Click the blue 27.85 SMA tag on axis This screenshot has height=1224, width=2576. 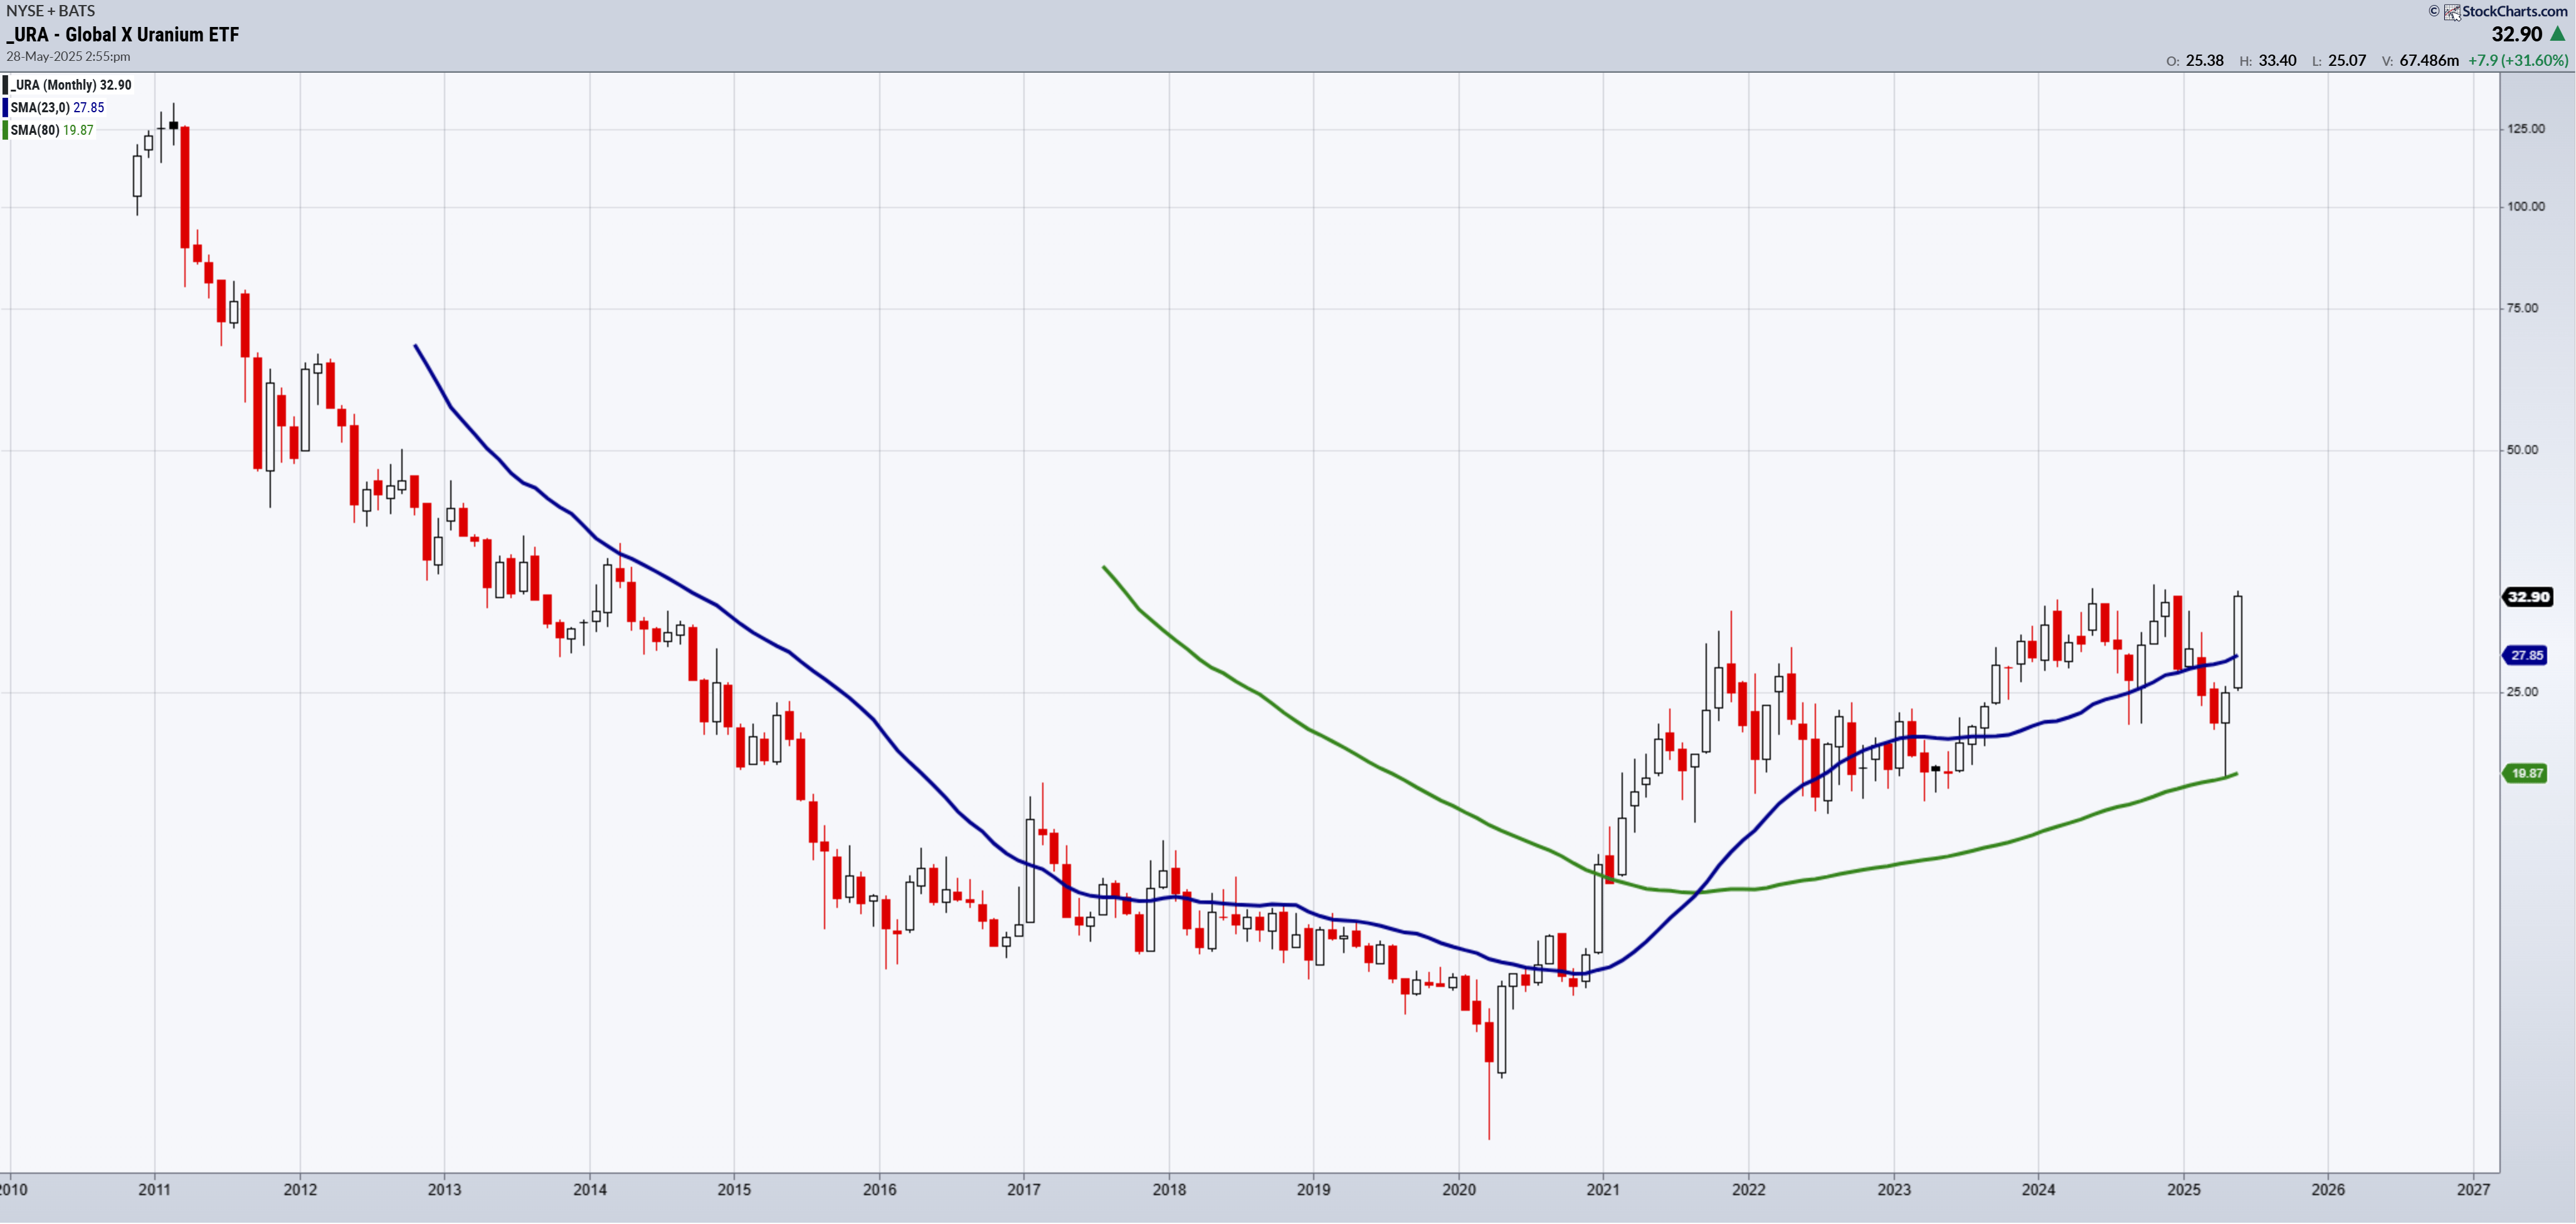coord(2525,656)
